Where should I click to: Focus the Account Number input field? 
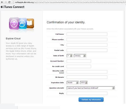coord(79,61)
